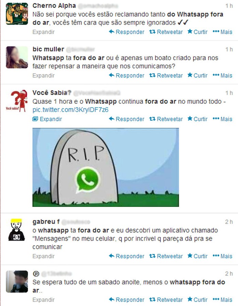Screen dimensions: 238x306
Task: Toggle Curtir on bic muller tweet
Action: [198, 75]
